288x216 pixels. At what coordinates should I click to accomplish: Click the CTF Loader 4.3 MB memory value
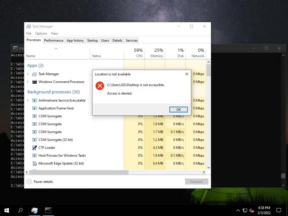tap(158, 148)
